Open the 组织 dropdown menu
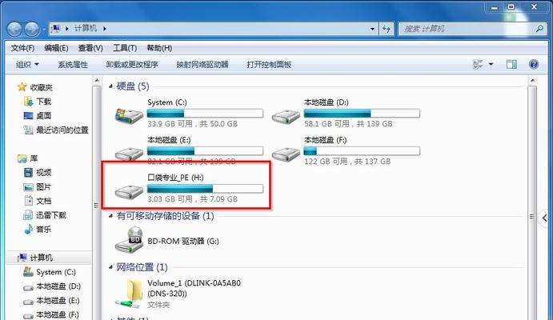The image size is (553, 320). [27, 65]
